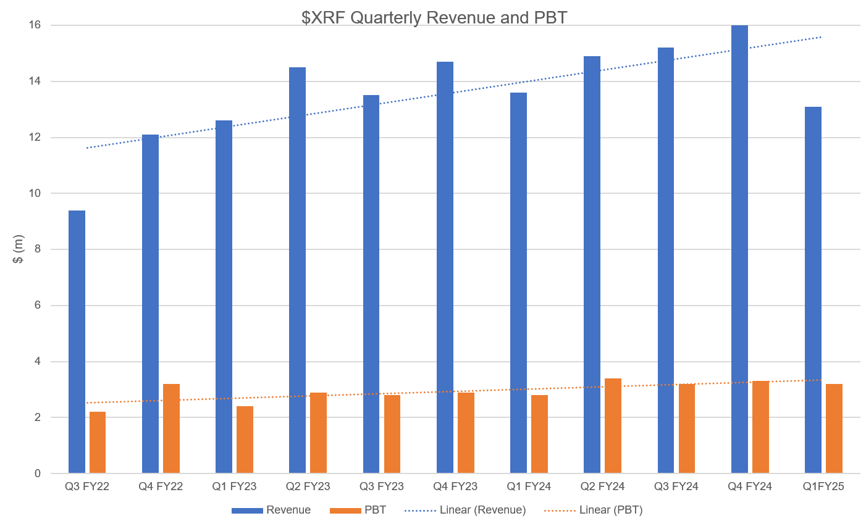
Task: Select the Q1FY25 PBT bar
Action: click(834, 428)
